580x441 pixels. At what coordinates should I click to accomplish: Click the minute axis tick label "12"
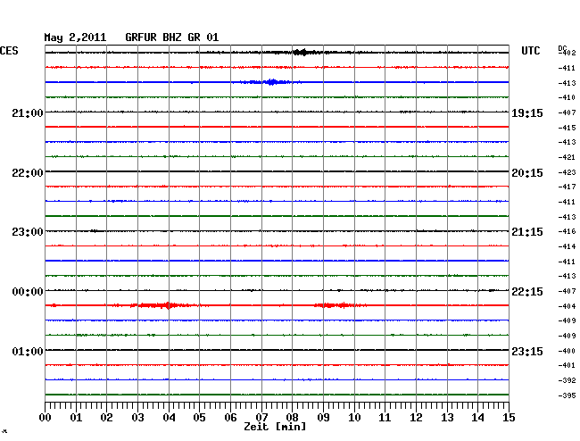point(416,417)
